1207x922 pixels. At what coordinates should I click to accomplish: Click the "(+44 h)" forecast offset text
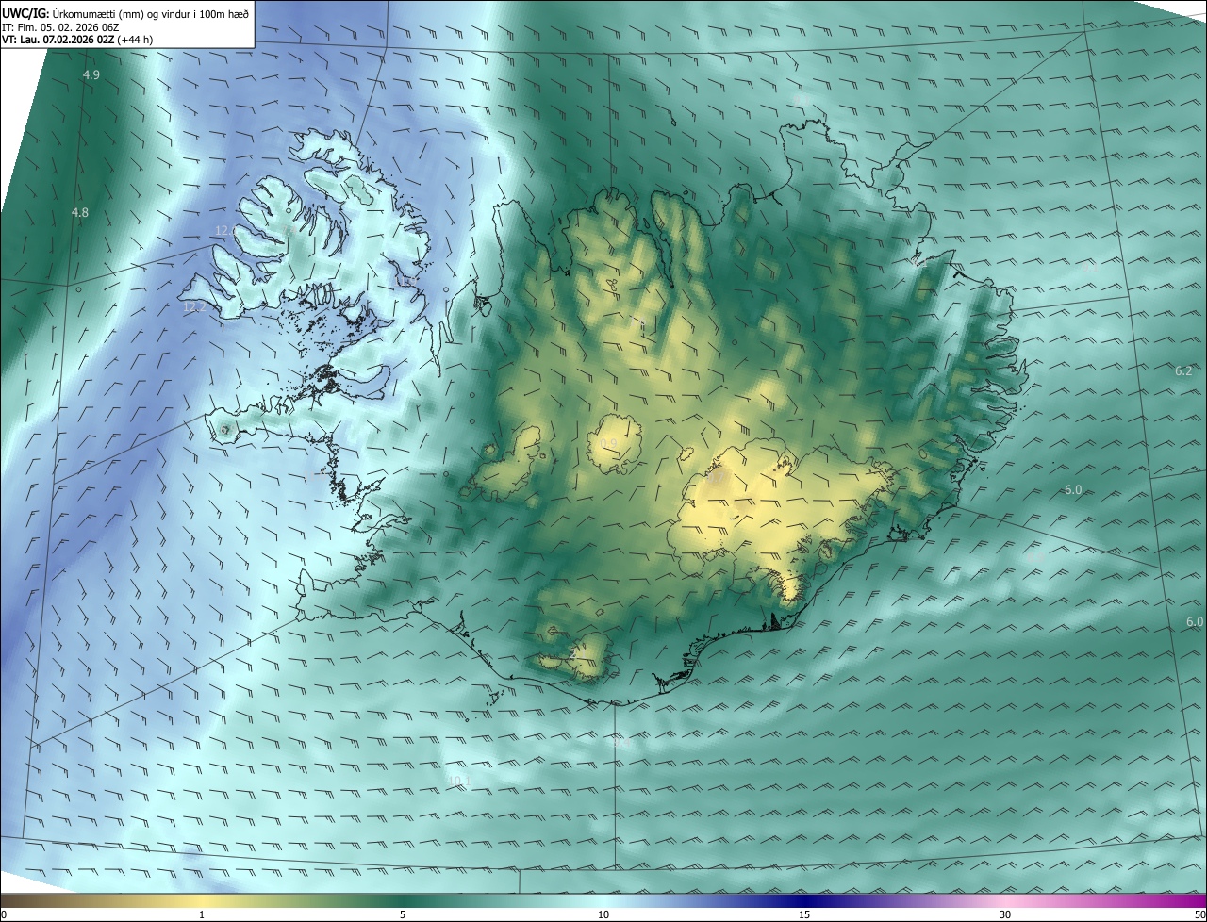coord(136,40)
